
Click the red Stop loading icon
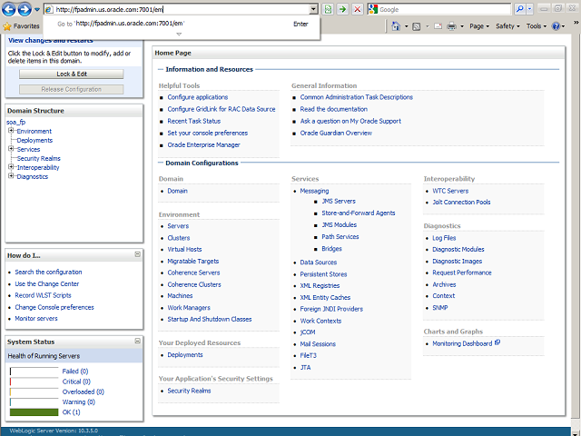(357, 9)
